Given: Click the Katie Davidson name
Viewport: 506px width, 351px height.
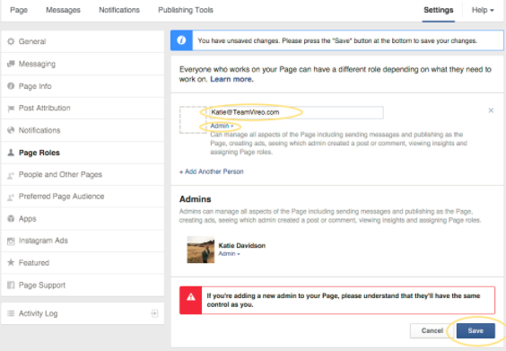Looking at the screenshot, I should (242, 245).
